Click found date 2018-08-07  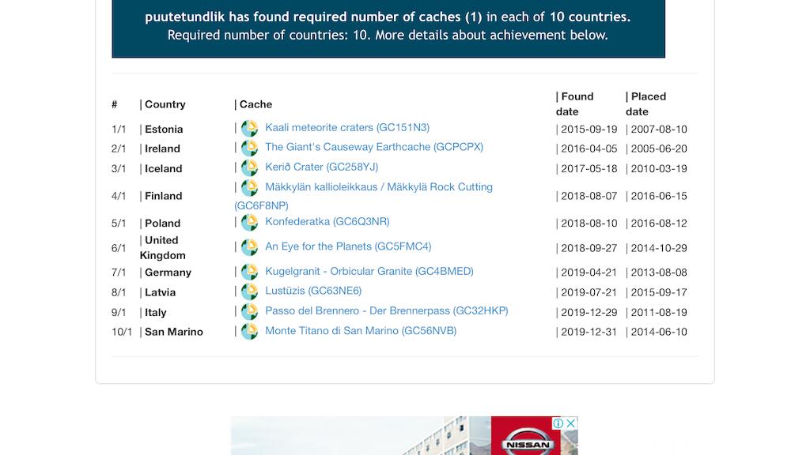[589, 196]
